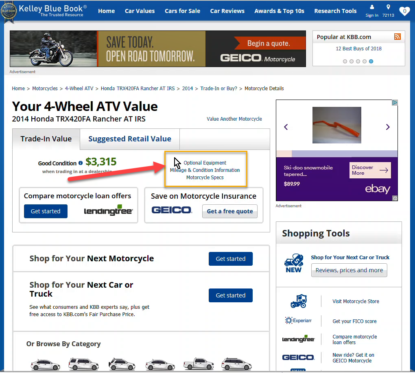415x373 pixels.
Task: Click Get started for Next Motorcycle
Action: coord(231,259)
